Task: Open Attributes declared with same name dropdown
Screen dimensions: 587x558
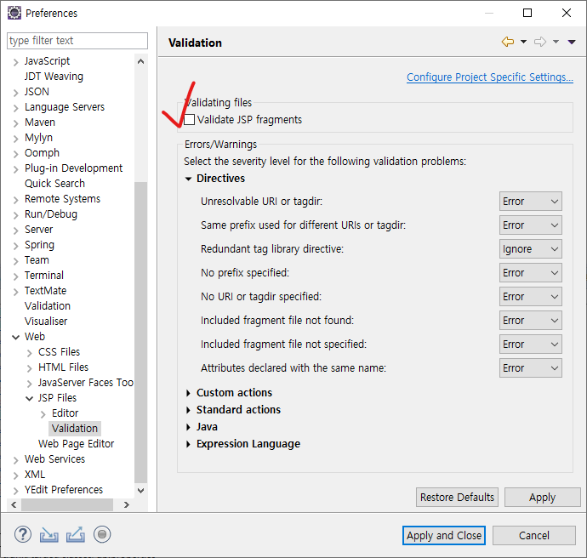Action: [x=531, y=368]
